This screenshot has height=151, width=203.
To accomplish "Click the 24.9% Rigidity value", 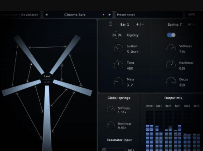I will (x=117, y=35).
